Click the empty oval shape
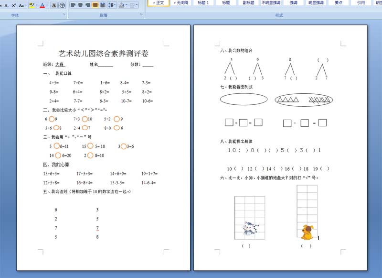382x278 pixels. point(244,100)
